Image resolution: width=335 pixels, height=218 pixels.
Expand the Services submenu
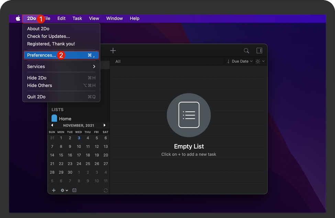61,66
